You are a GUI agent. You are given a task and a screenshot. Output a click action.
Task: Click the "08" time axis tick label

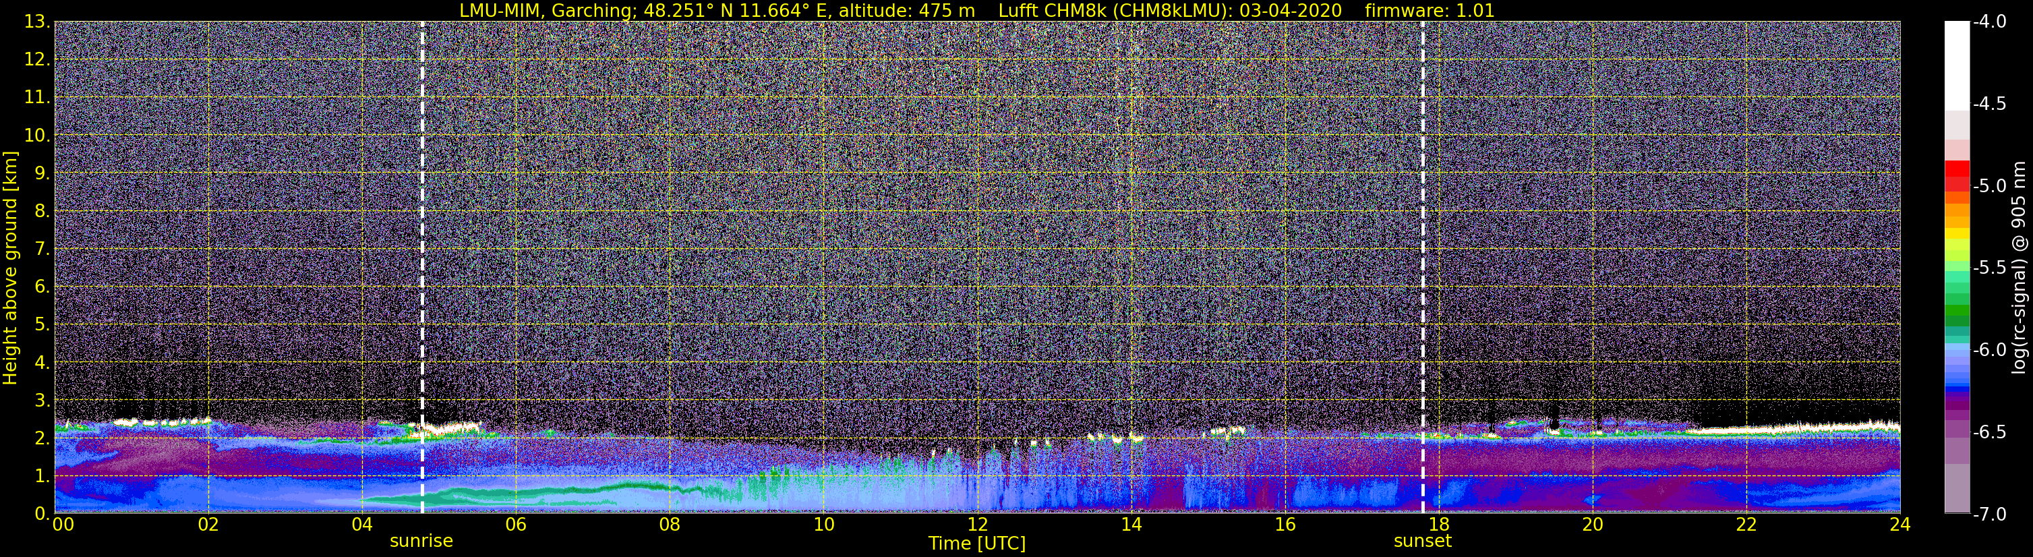[670, 525]
